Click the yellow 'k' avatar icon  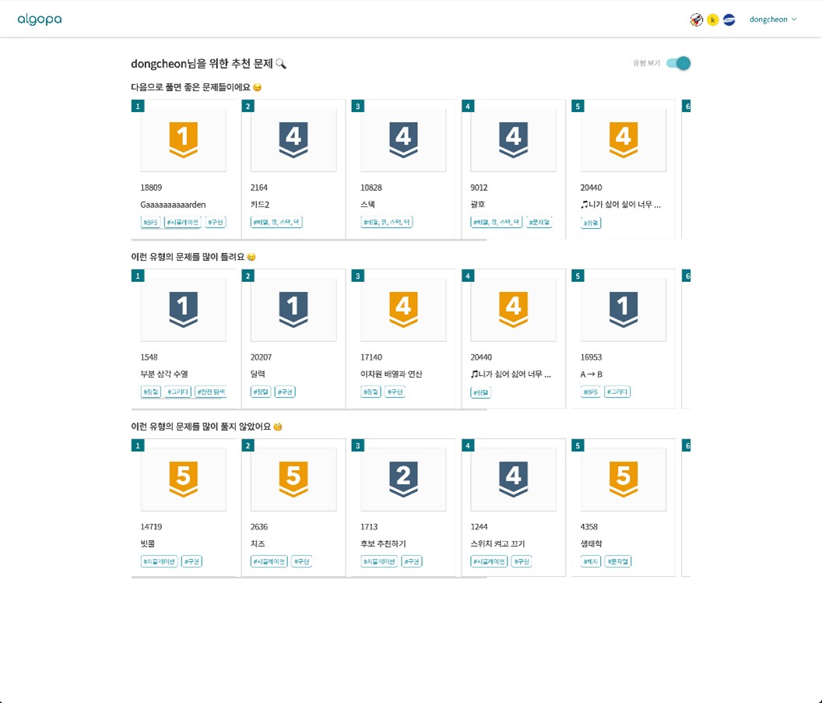(713, 19)
